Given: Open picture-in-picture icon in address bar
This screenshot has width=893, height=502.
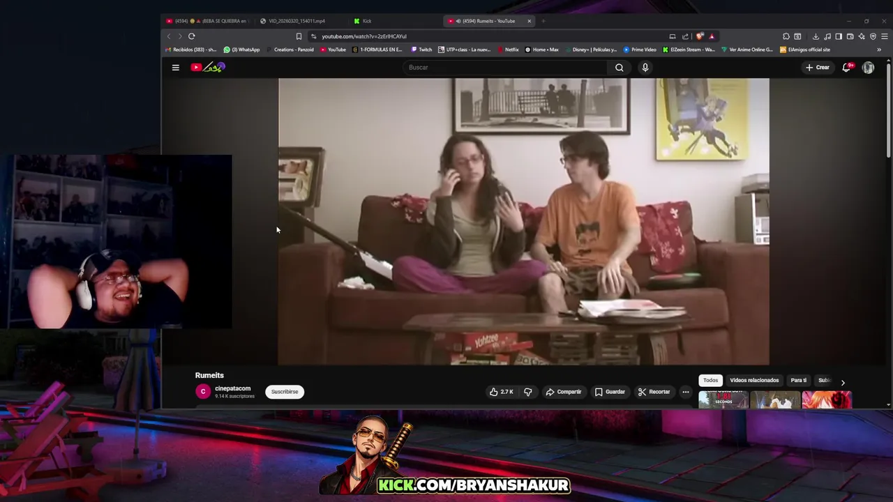Looking at the screenshot, I should click(673, 36).
